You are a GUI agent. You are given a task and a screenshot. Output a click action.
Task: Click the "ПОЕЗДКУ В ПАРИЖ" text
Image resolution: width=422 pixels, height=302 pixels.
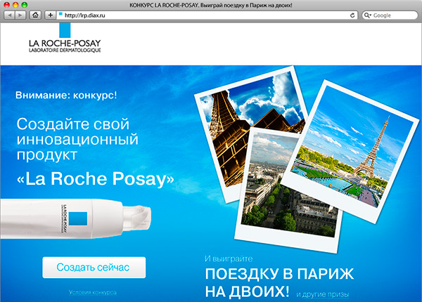[x=279, y=274]
